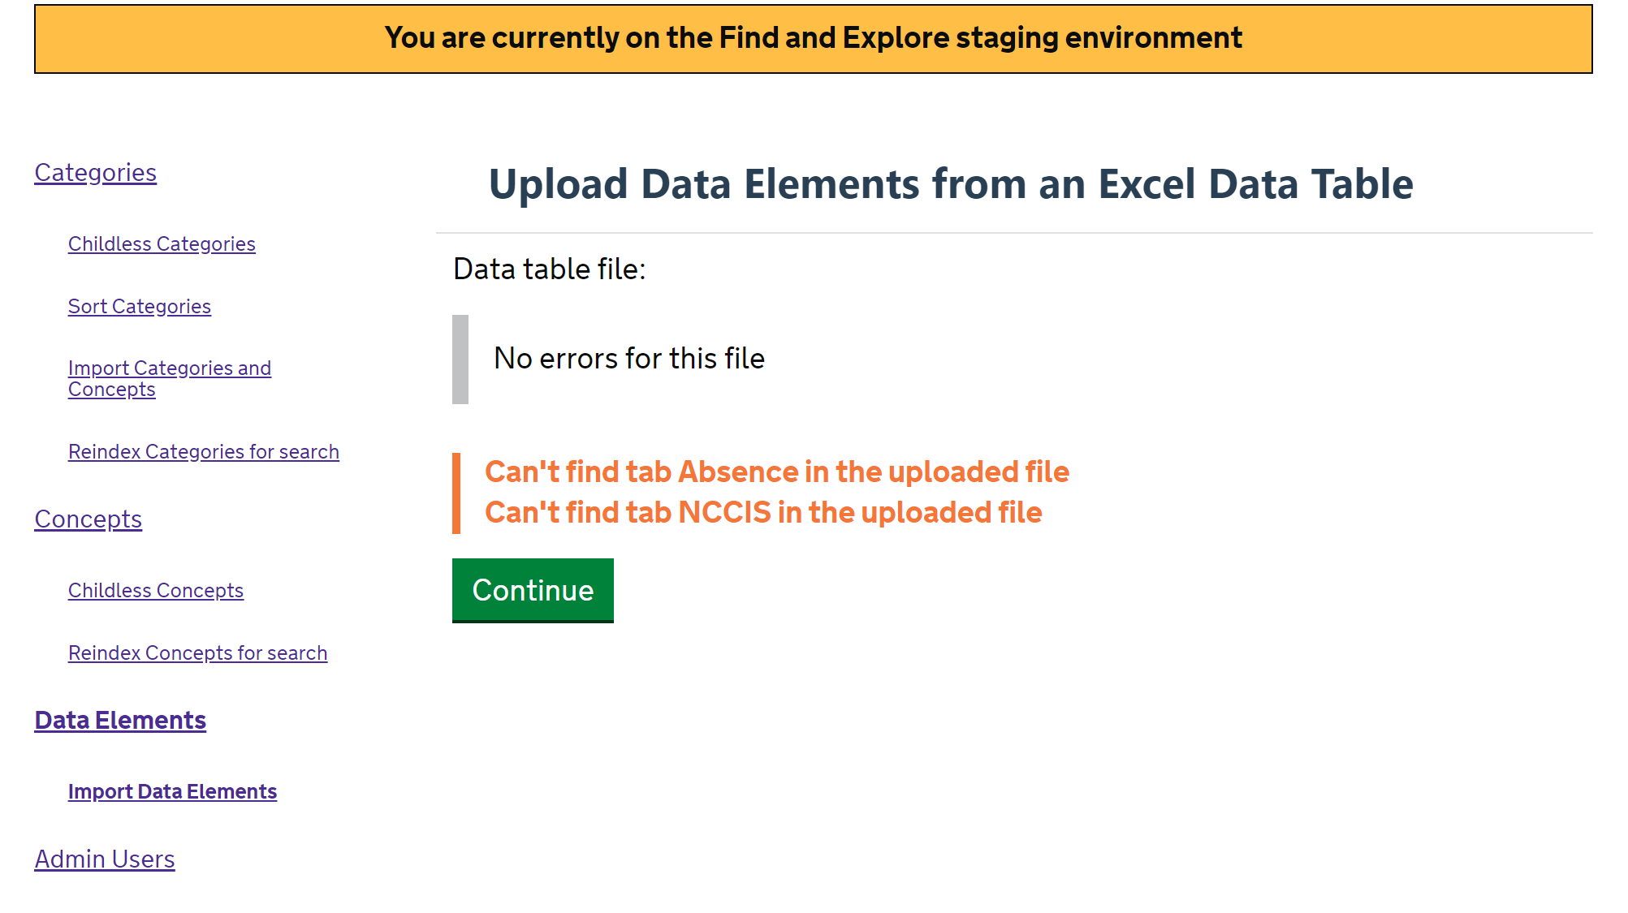Image resolution: width=1628 pixels, height=913 pixels.
Task: Open the Admin Users page
Action: click(104, 859)
